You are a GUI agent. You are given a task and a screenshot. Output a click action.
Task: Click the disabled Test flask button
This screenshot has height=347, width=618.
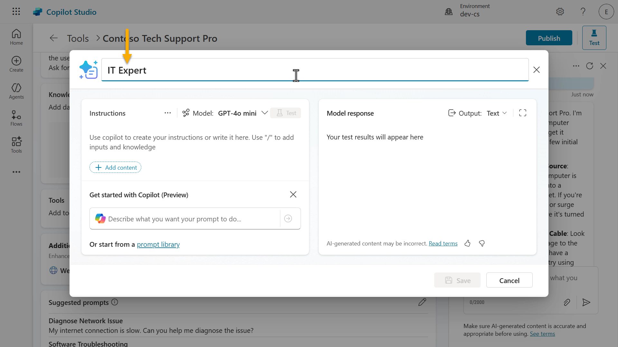click(x=286, y=113)
